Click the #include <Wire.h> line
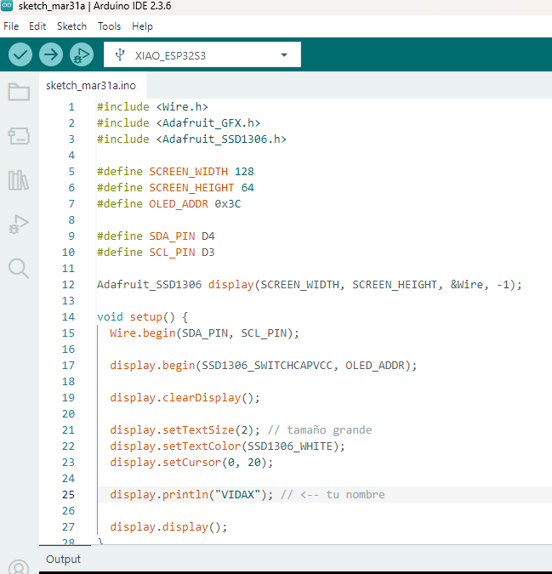This screenshot has width=552, height=574. pos(152,107)
